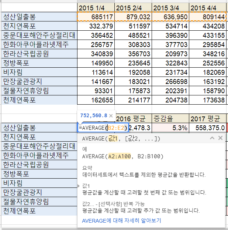Screen dimensions: 228x230
Task: Select the 2015 2/4 header cell
Action: 133,8
